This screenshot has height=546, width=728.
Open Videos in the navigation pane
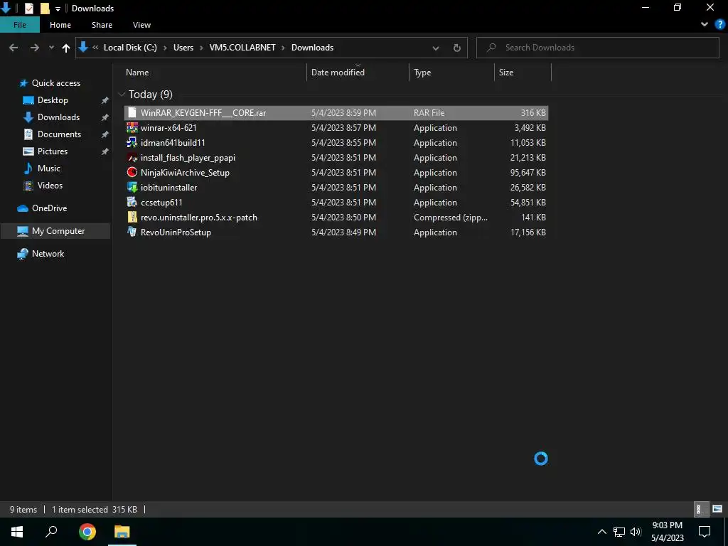[x=50, y=186]
